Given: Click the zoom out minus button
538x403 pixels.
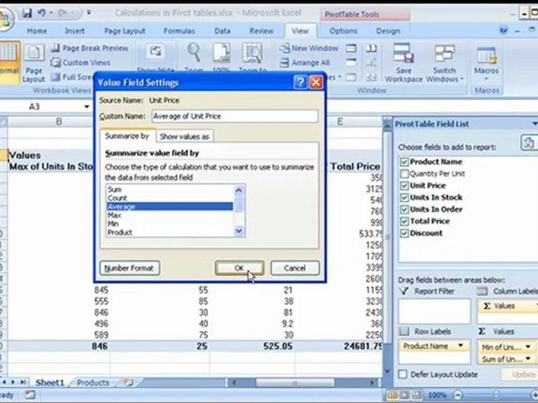Looking at the screenshot, I should coord(457,395).
